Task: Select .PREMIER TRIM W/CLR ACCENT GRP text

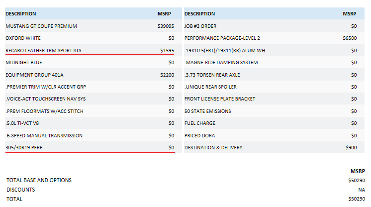Action: 46,87
